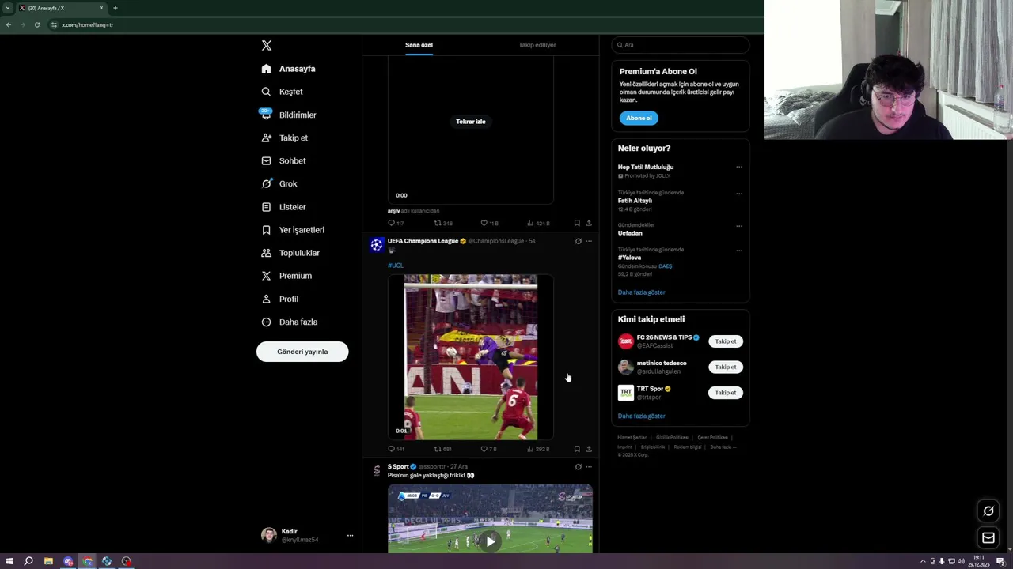Click Tekrar izle on the video
This screenshot has width=1013, height=569.
coord(471,122)
